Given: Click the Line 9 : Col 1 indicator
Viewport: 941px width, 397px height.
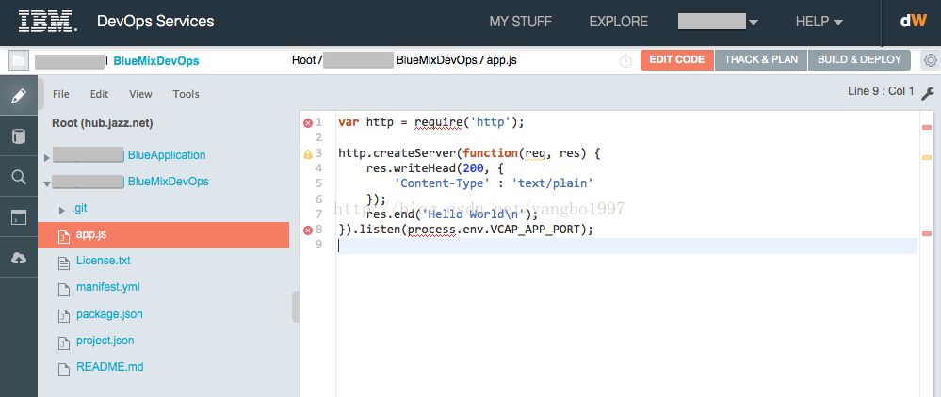Looking at the screenshot, I should pos(881,92).
